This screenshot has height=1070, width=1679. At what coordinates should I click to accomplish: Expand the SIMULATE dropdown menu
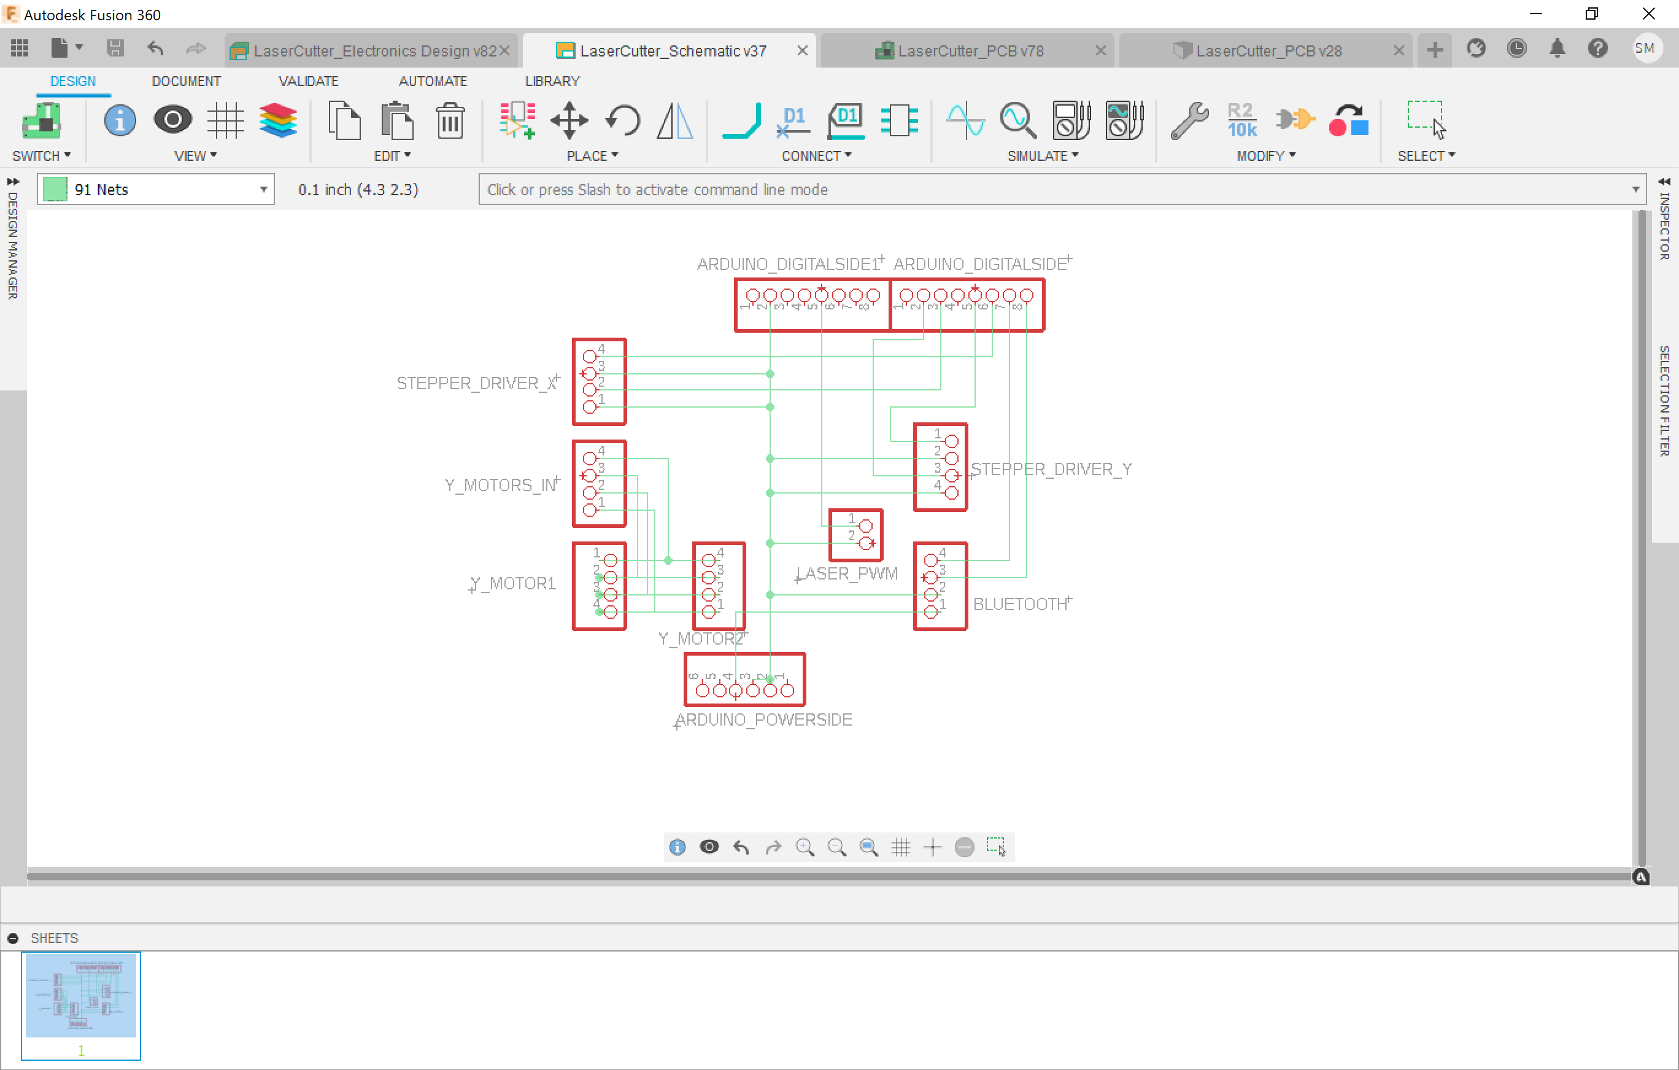tap(1043, 155)
